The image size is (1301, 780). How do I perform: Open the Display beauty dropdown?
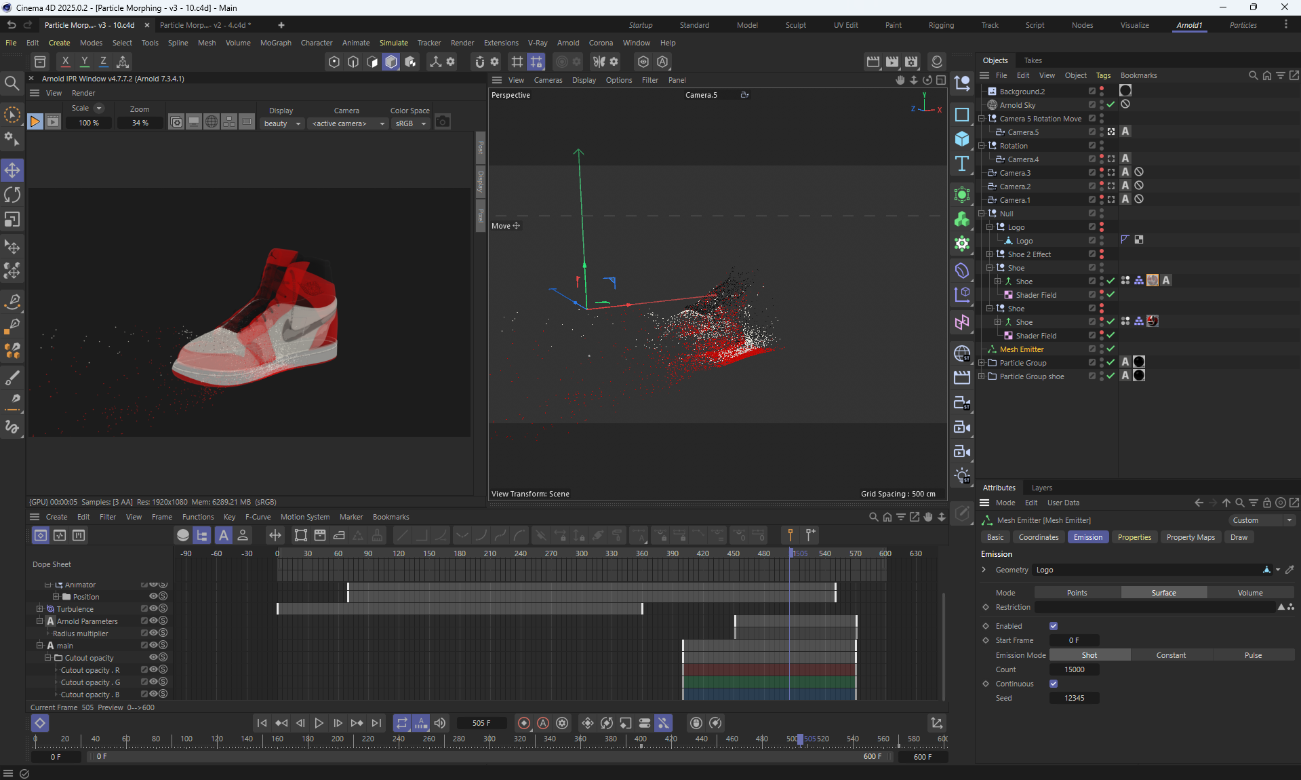(x=282, y=123)
